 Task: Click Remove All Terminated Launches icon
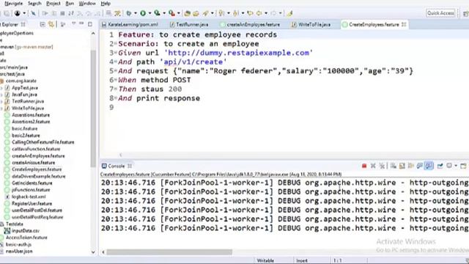[x=382, y=166]
